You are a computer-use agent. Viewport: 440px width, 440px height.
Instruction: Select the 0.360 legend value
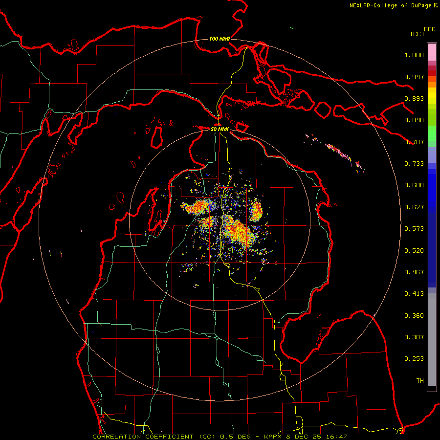point(414,316)
